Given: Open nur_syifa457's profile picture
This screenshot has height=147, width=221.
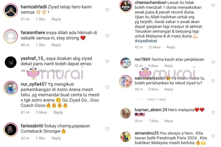Looking at the screenshot, I should point(11,88).
